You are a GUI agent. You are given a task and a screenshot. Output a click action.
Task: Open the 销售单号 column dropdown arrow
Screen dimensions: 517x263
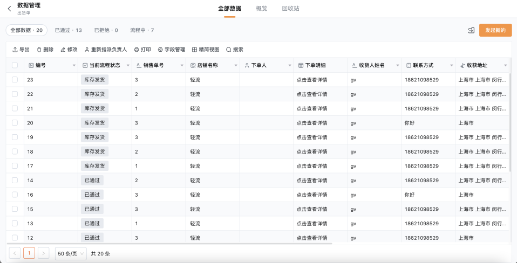(182, 66)
